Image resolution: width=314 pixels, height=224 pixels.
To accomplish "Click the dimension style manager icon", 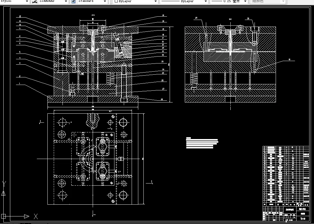I will (35, 2).
